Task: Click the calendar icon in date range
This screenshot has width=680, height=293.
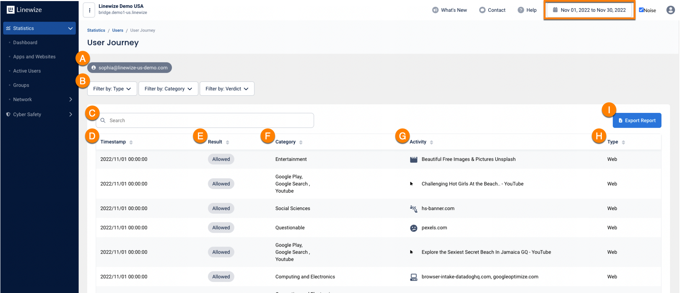Action: tap(555, 10)
